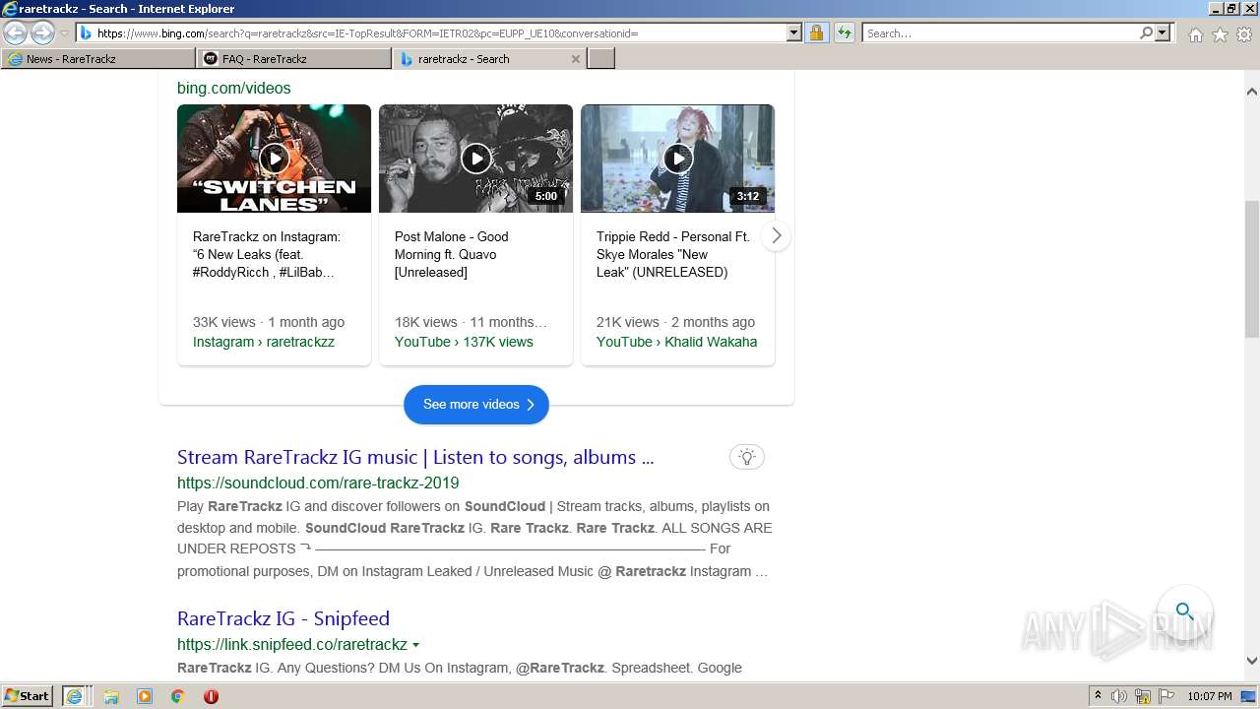Open the Tools gear icon
The image size is (1260, 709).
pos(1244,34)
